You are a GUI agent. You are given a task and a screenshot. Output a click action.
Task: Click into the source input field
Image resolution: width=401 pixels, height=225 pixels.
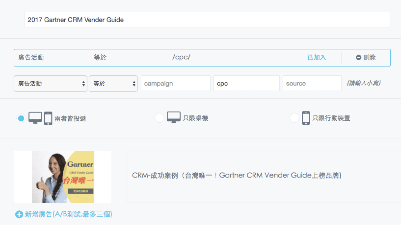pos(312,84)
